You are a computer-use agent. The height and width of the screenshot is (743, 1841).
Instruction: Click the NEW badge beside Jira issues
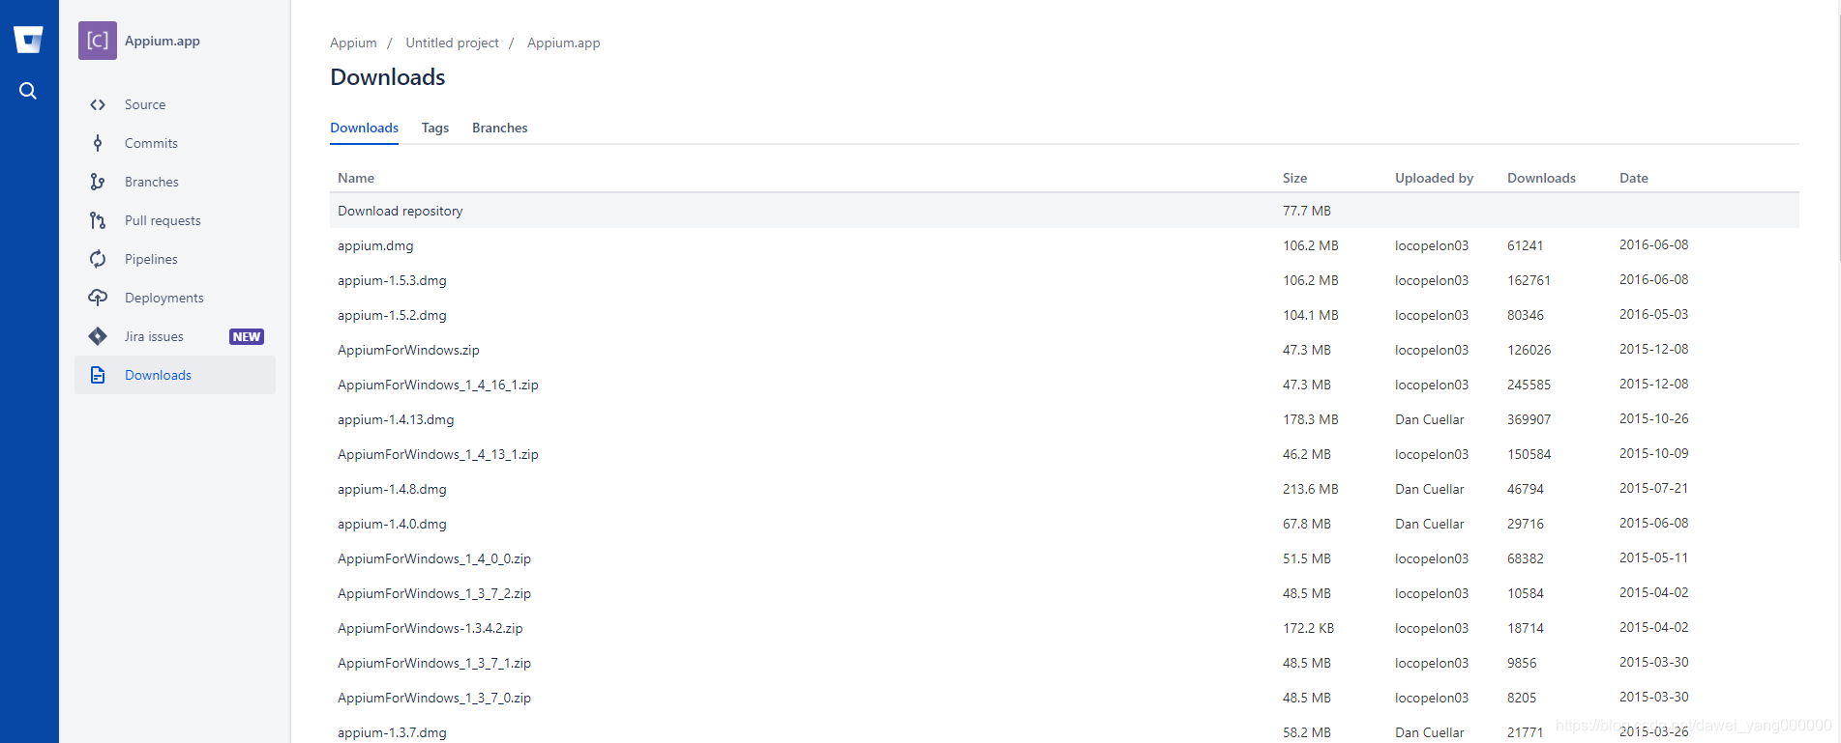(247, 336)
